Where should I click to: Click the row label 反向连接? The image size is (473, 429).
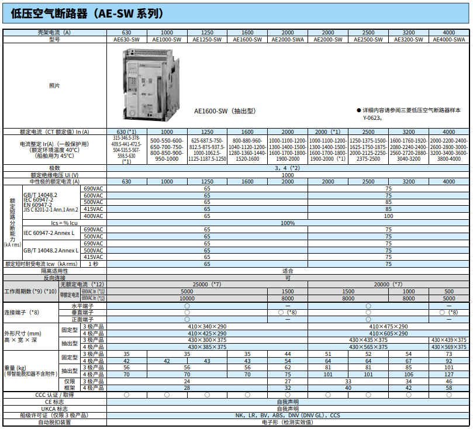[54, 278]
